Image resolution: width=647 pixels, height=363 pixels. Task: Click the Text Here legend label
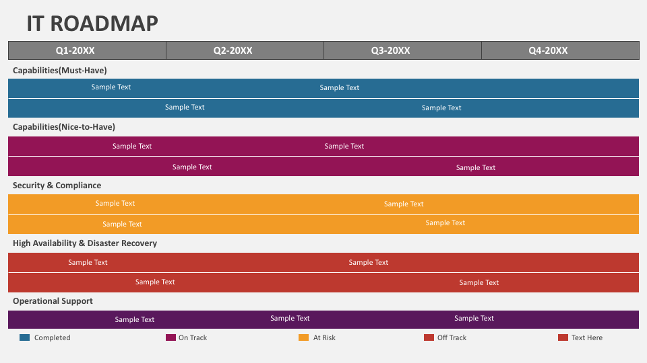pos(587,337)
